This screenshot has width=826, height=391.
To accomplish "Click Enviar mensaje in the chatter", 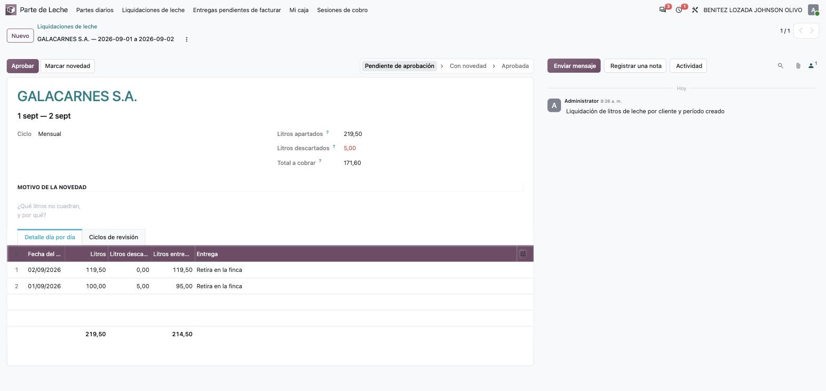I will (574, 66).
